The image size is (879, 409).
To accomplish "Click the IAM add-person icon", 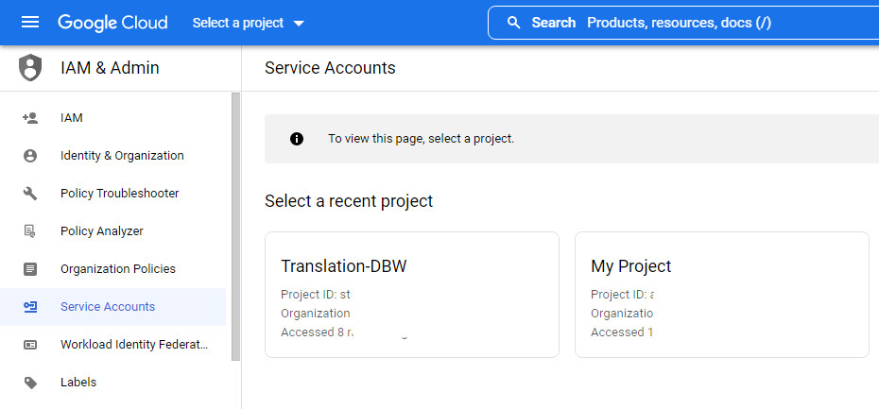I will pyautogui.click(x=29, y=118).
